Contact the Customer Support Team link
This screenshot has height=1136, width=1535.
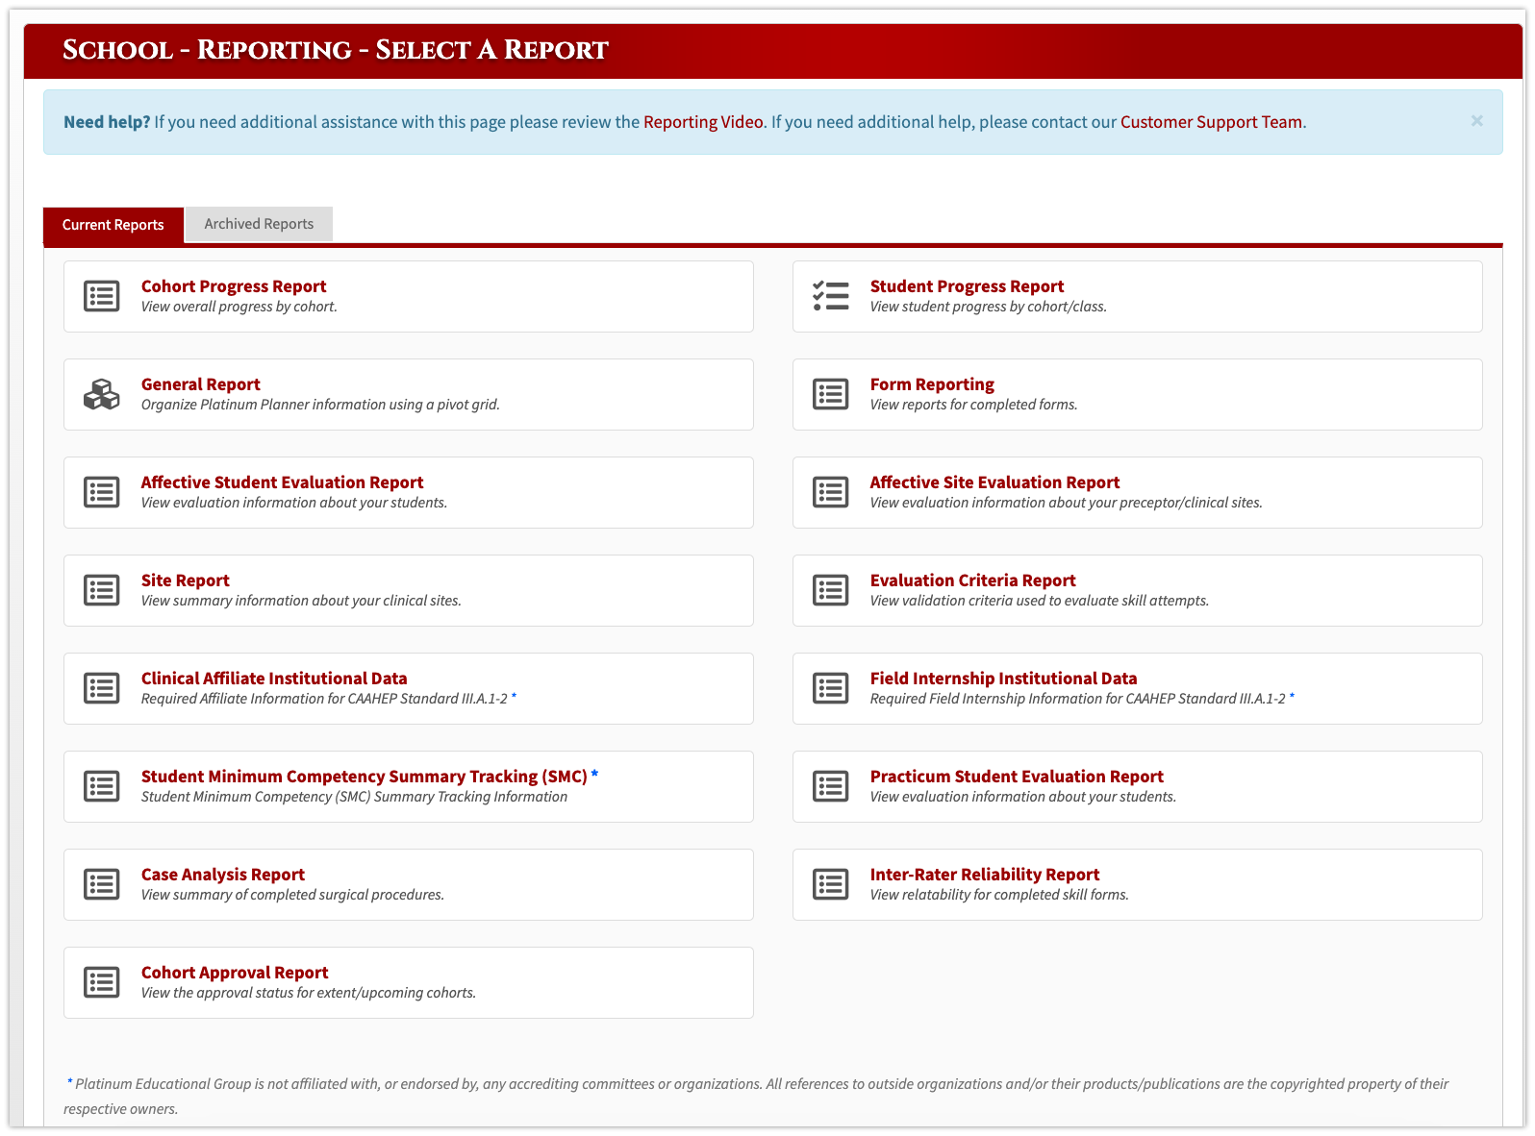pyautogui.click(x=1211, y=122)
